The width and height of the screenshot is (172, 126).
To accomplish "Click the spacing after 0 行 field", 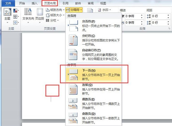I will coord(159,23).
